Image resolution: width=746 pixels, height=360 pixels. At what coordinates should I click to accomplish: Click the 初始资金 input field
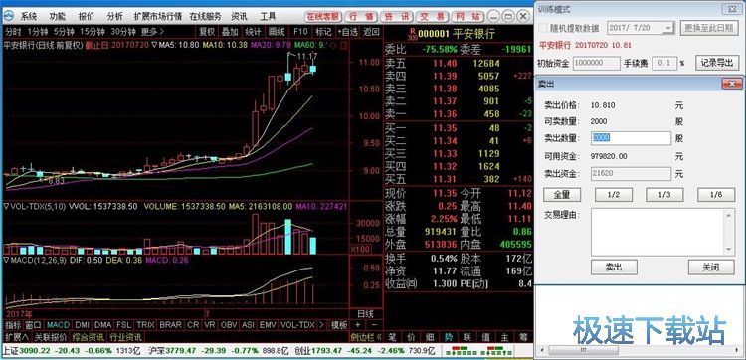pyautogui.click(x=596, y=63)
